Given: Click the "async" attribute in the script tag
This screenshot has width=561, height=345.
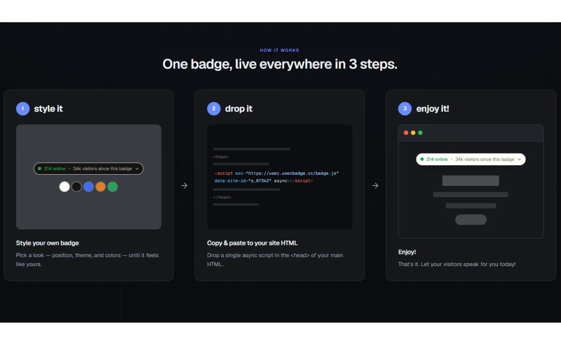Looking at the screenshot, I should coord(280,181).
